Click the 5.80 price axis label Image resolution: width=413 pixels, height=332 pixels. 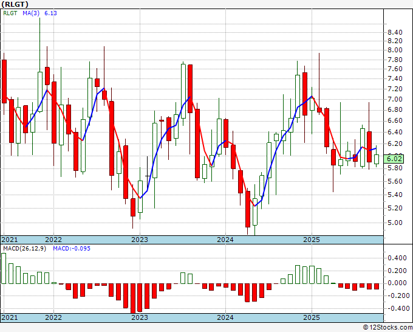[x=395, y=168]
